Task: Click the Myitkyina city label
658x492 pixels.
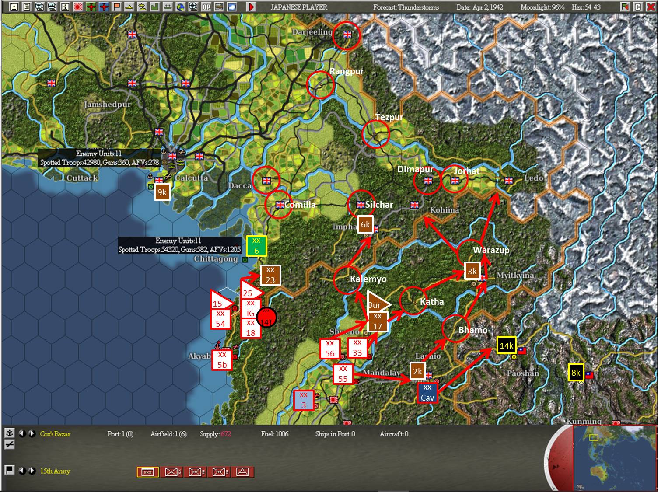Action: [515, 275]
